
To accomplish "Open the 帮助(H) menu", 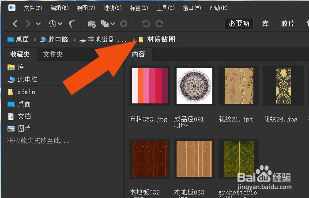I will click(219, 8).
